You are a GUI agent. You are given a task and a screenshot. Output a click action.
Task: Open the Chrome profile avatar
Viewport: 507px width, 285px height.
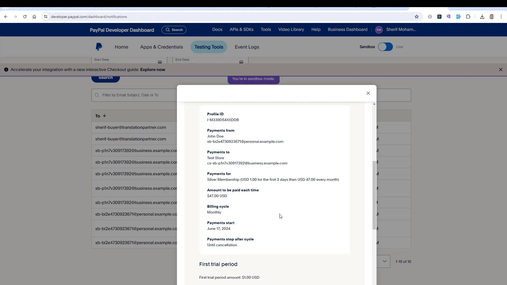point(492,17)
